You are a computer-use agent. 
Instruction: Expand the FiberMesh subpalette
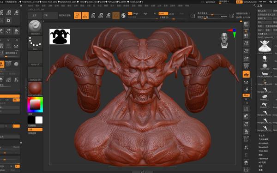pos(264,159)
